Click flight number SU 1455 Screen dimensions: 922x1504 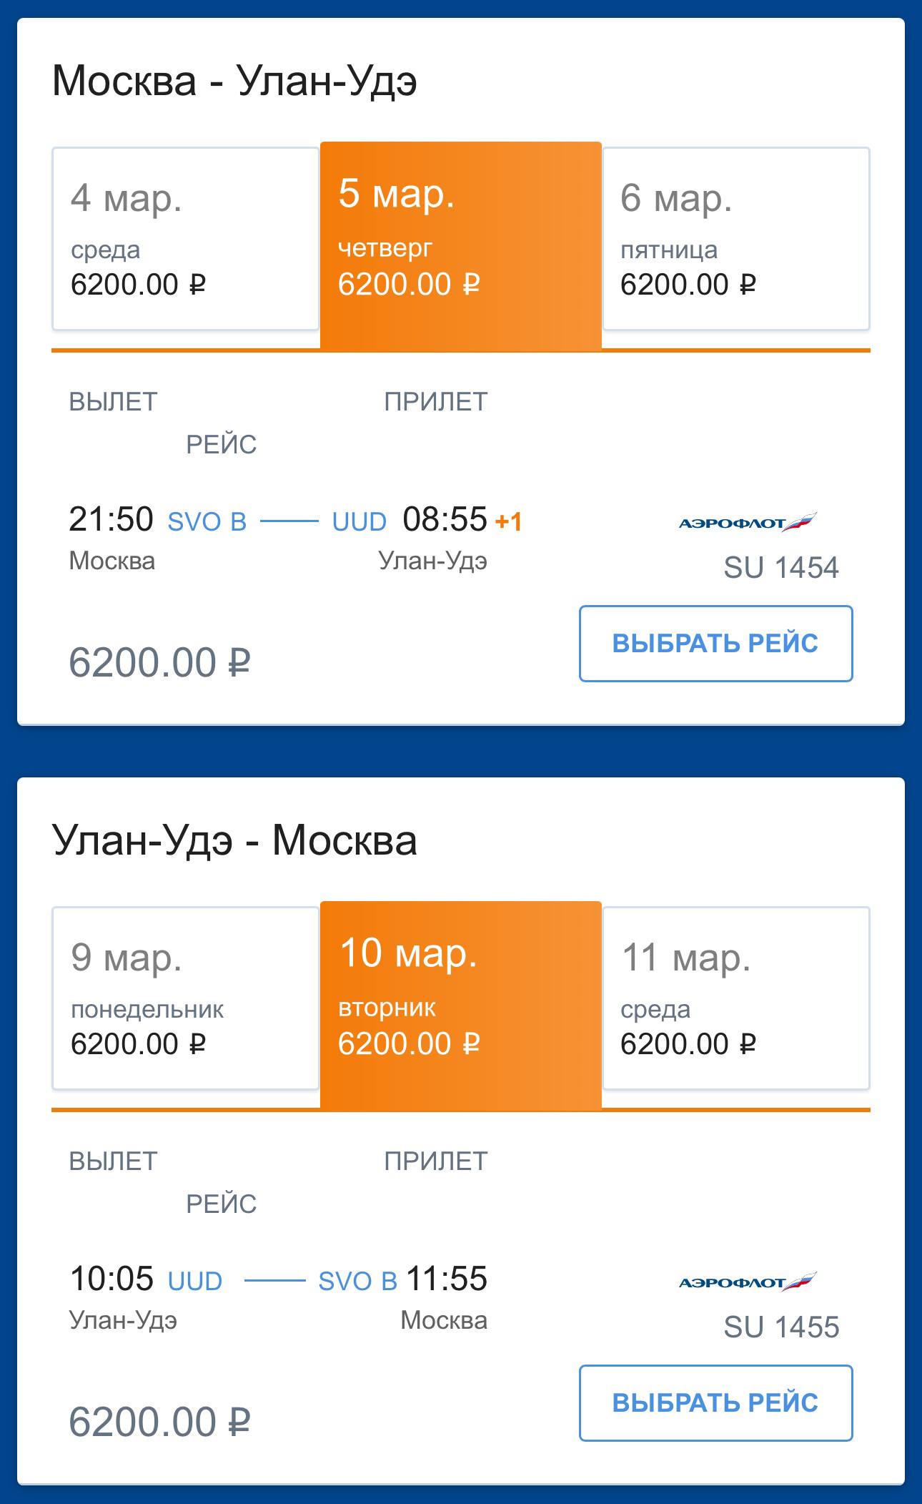[780, 1327]
